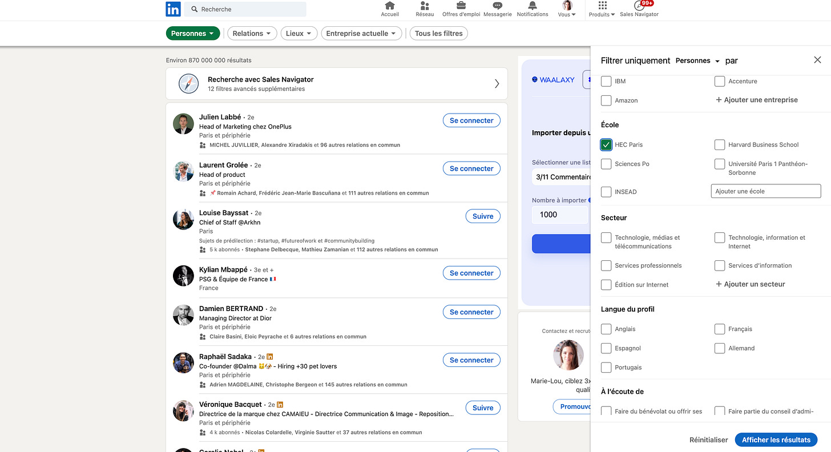
Task: Click the LinkedIn badge next to Raphaël Sadaka
Action: [x=270, y=357]
